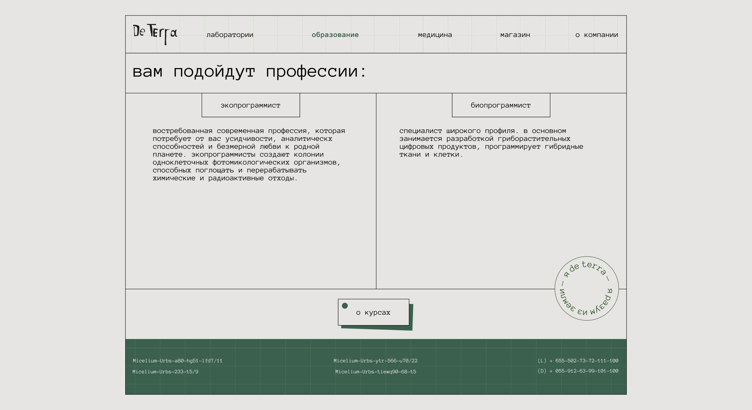Image resolution: width=752 pixels, height=410 pixels.
Task: Open the магазин page
Action: point(515,35)
